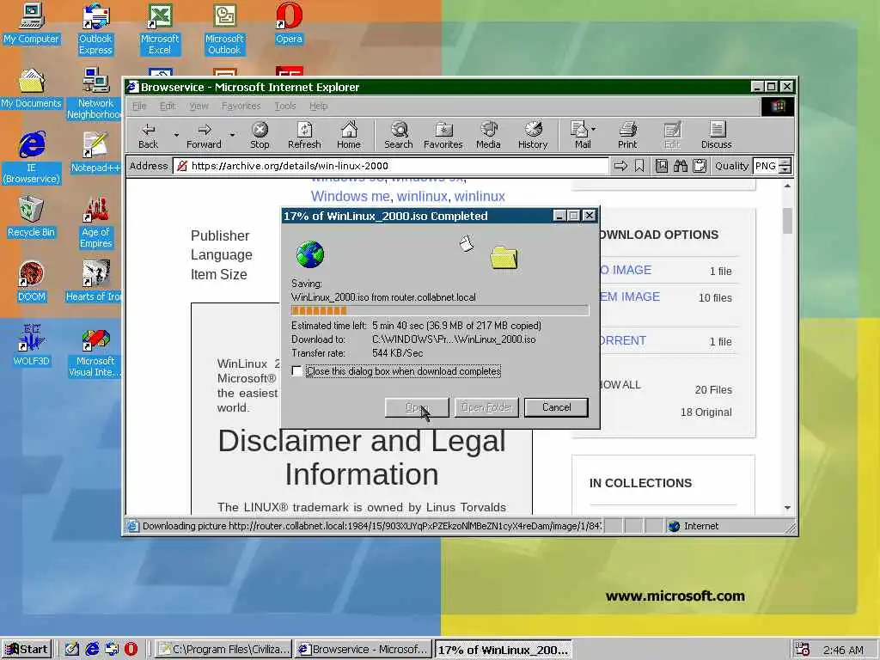Image resolution: width=880 pixels, height=660 pixels.
Task: Select Notepad++ desktop shortcut
Action: (x=95, y=153)
